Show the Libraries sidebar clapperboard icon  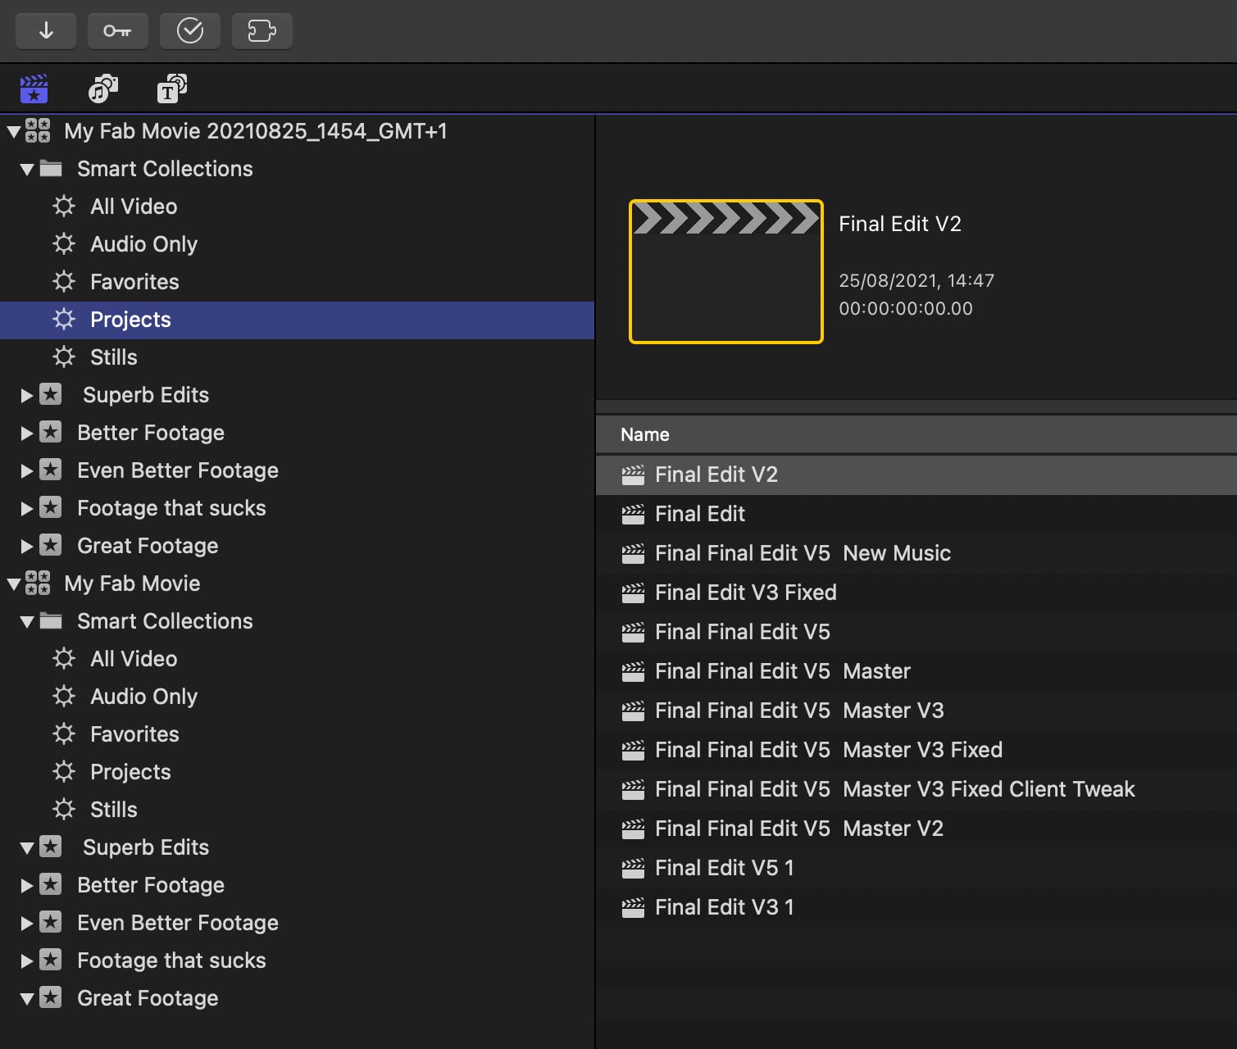34,89
